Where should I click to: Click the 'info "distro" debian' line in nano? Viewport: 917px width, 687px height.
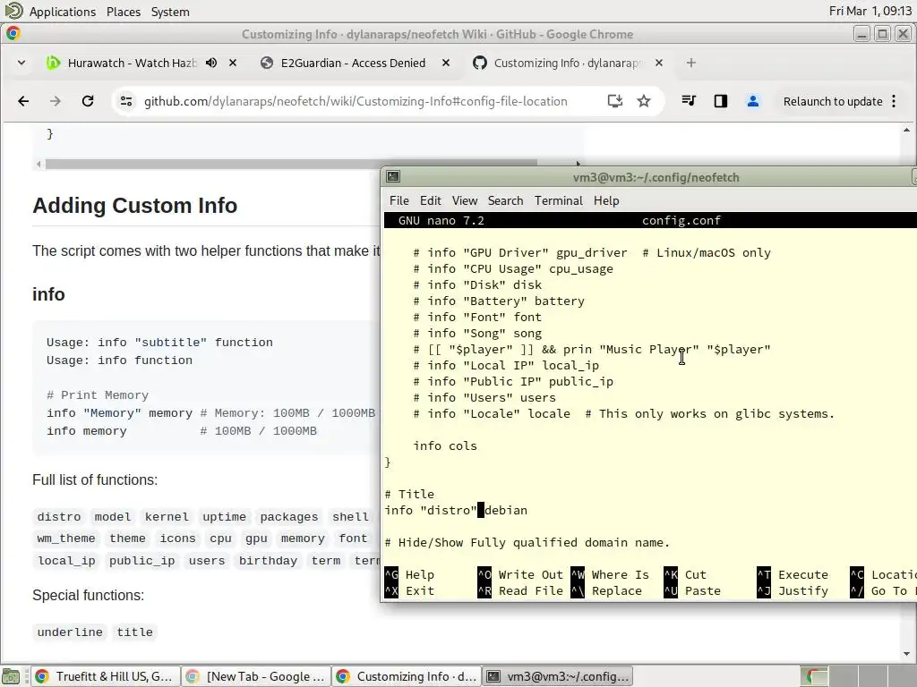tap(456, 510)
